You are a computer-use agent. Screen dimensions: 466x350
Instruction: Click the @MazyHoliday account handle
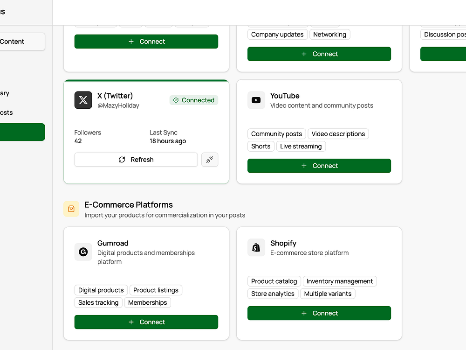(118, 105)
